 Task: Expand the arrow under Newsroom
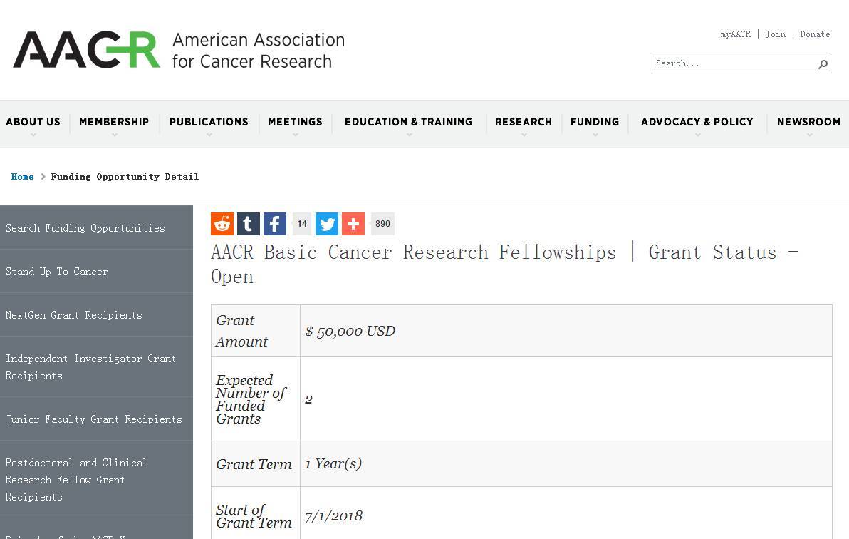(810, 135)
